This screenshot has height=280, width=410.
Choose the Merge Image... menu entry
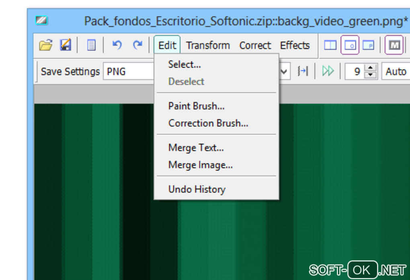[216, 165]
